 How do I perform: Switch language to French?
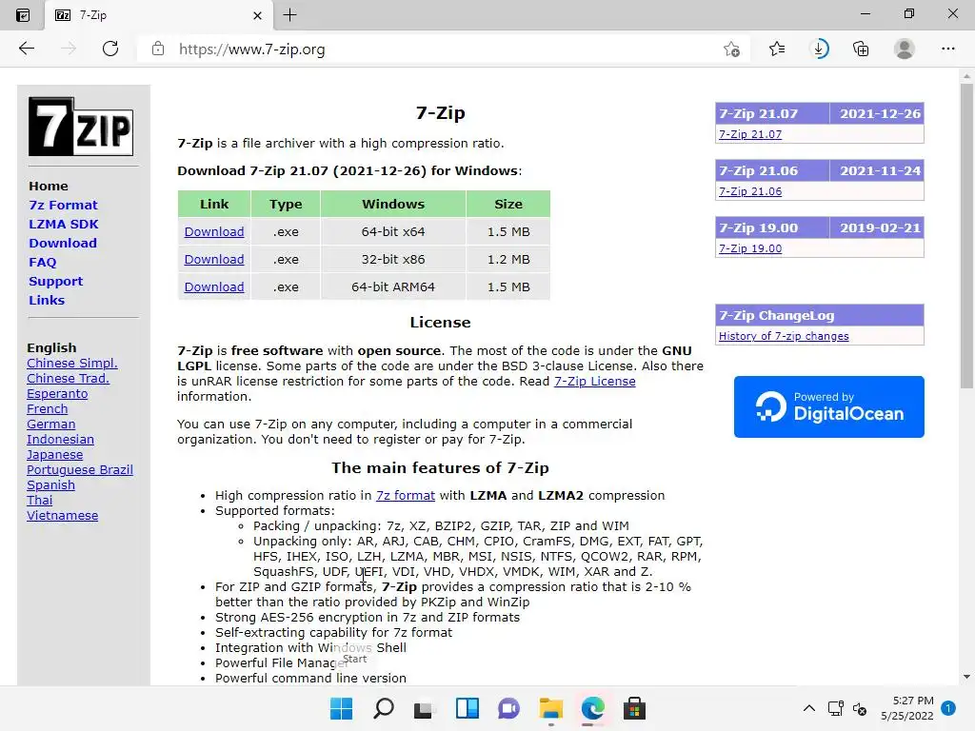point(48,409)
